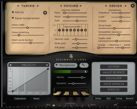Toggle the Reverb effect
The height and width of the screenshot is (109, 137).
point(129,98)
